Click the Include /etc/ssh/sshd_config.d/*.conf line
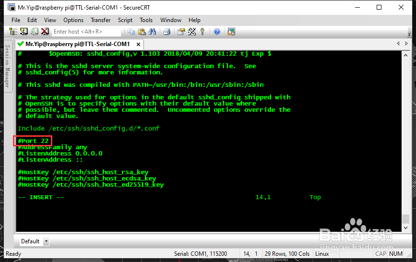 click(x=88, y=129)
